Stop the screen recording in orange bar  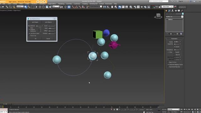coord(44,2)
